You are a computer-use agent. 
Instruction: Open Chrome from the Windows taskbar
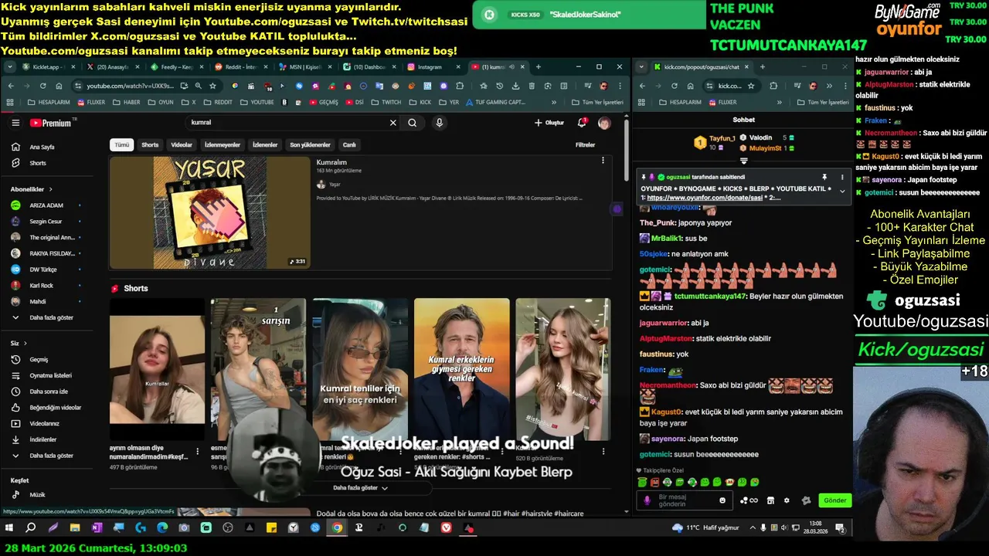[x=337, y=527]
